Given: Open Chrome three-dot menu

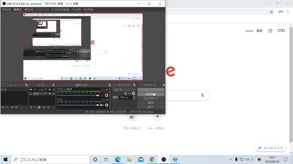Looking at the screenshot, I should 288,12.
